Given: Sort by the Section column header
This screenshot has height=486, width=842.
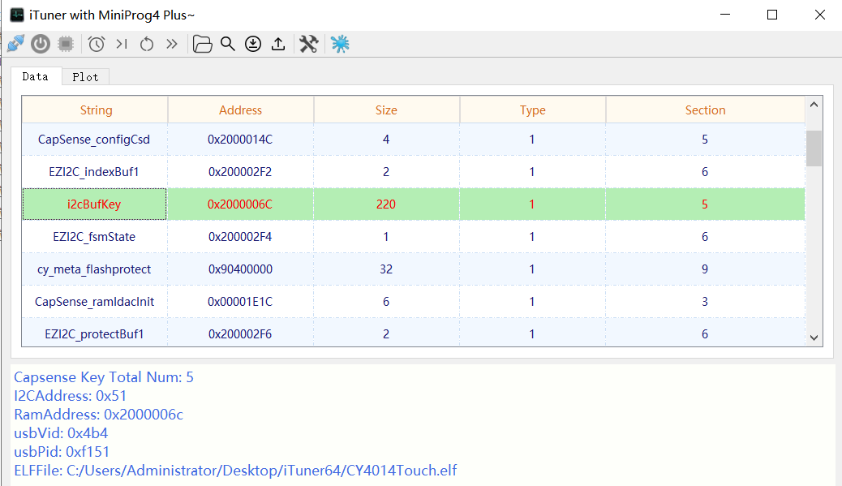Looking at the screenshot, I should tap(706, 110).
